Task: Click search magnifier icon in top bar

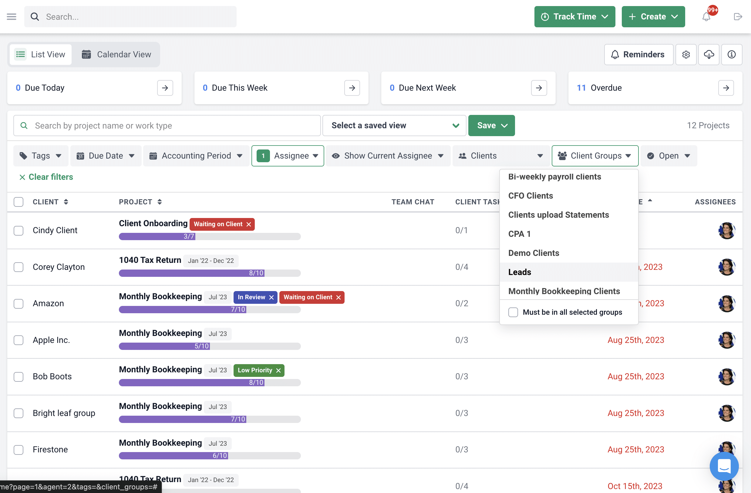Action: [x=35, y=17]
